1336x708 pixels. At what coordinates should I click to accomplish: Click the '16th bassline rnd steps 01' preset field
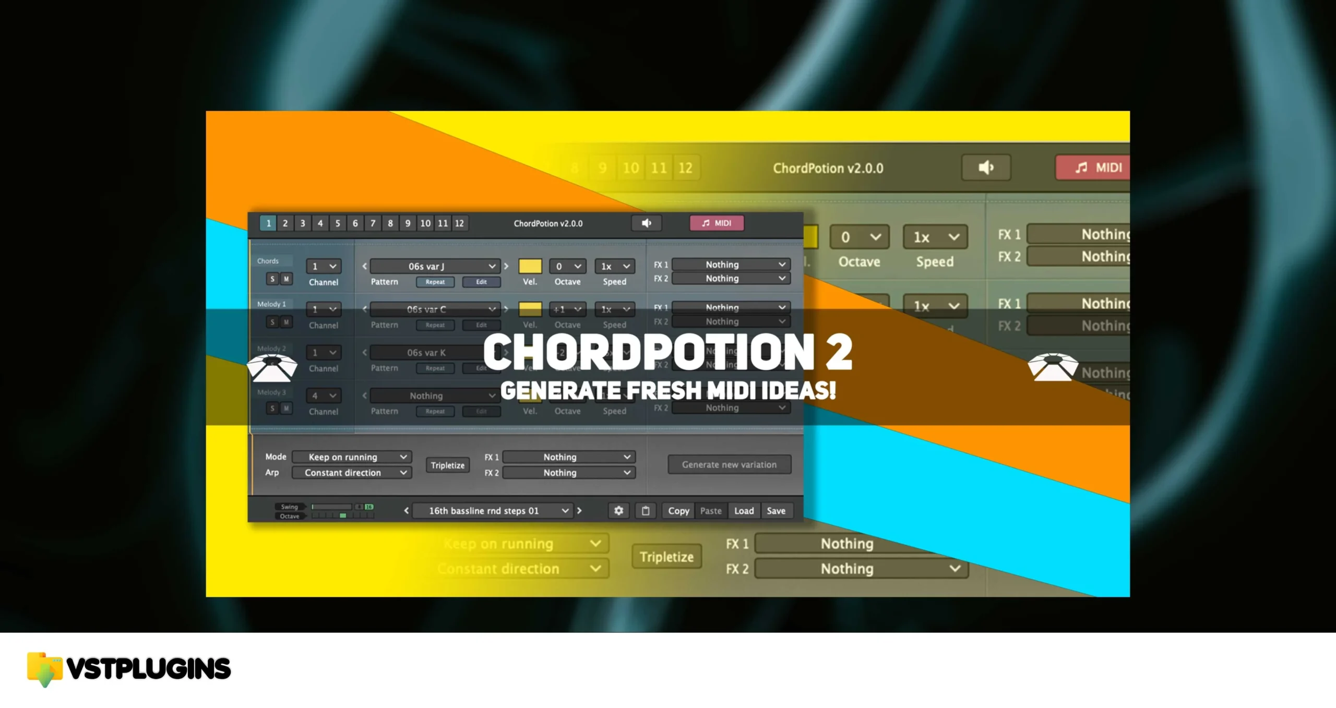coord(491,510)
